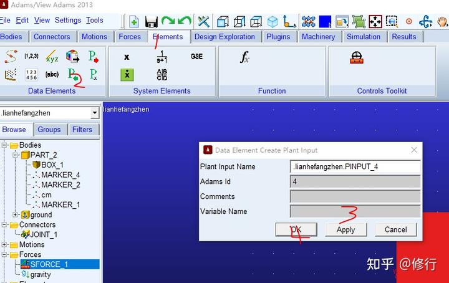The width and height of the screenshot is (449, 283).
Task: Collapse the PART_2 tree node
Action: 16,155
